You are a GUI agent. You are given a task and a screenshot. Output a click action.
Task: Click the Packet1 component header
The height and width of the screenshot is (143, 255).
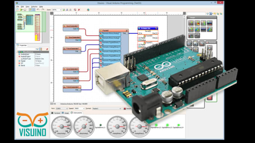[114, 31]
